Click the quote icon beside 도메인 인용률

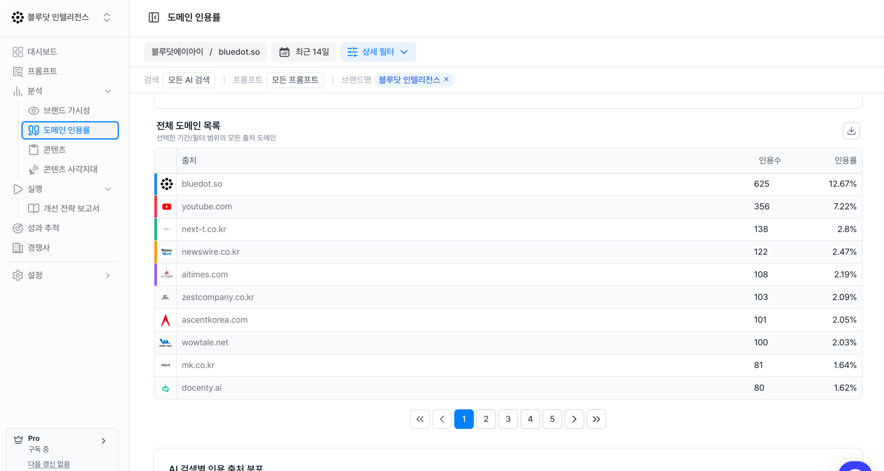(34, 130)
